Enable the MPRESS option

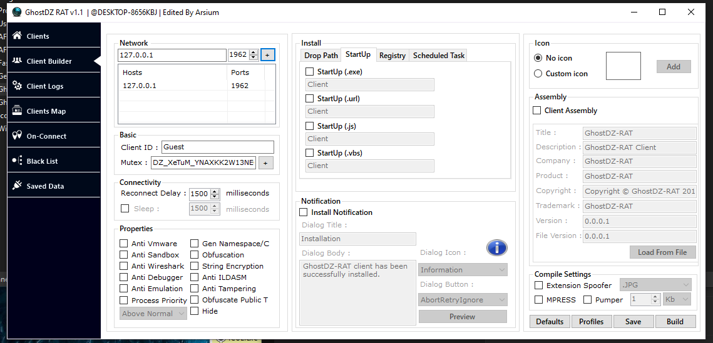point(539,299)
